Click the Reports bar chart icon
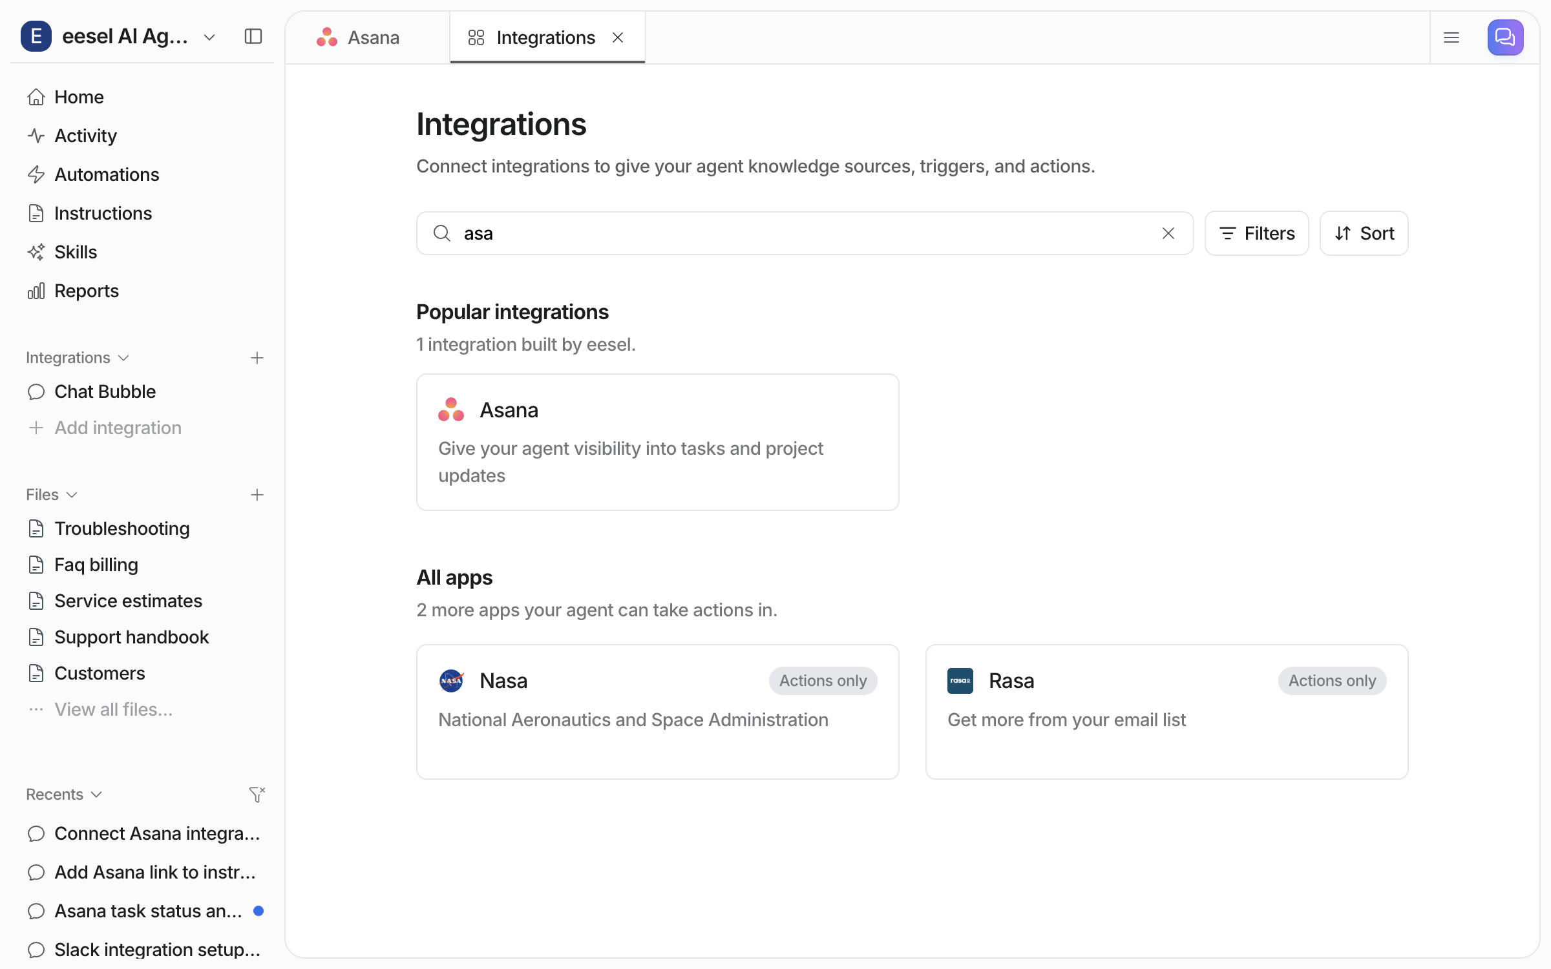Image resolution: width=1551 pixels, height=969 pixels. pyautogui.click(x=36, y=291)
